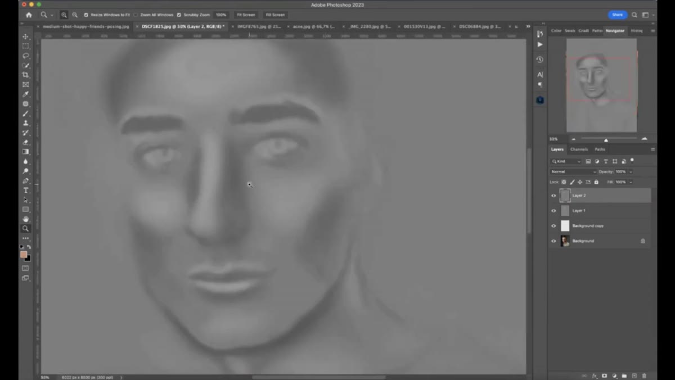This screenshot has width=675, height=380.
Task: Click the pixel filter icon in Layers
Action: coord(588,161)
